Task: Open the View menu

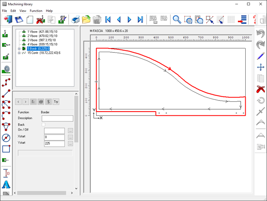Action: point(23,11)
